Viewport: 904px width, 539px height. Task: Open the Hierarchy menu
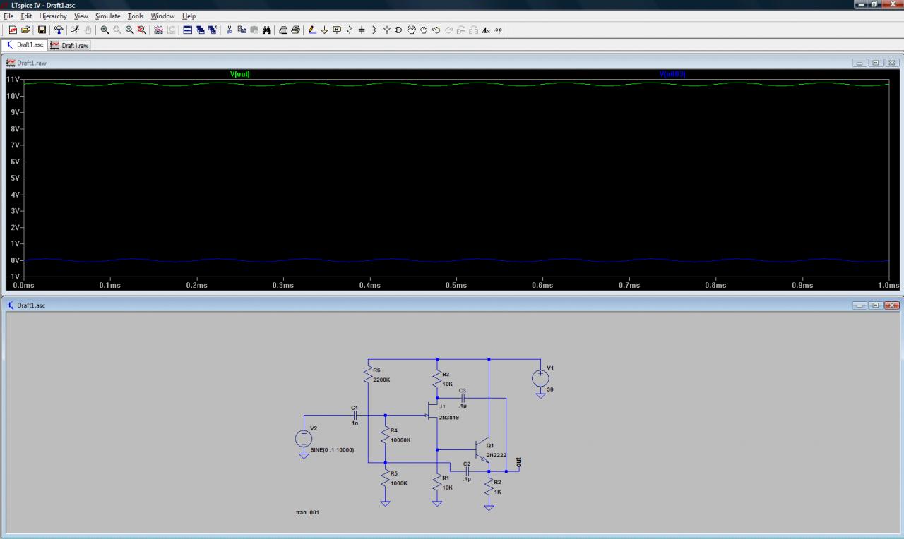point(53,16)
